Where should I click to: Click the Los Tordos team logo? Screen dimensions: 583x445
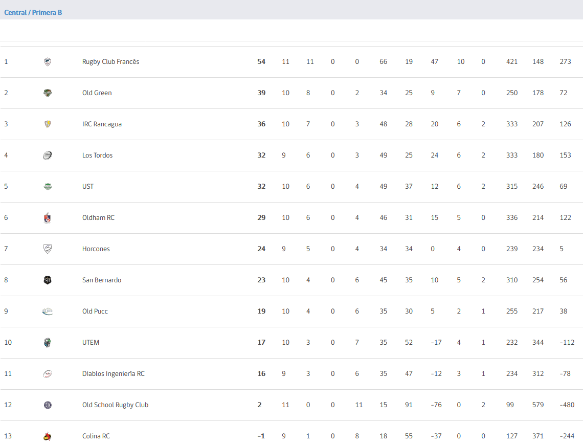[x=48, y=155]
